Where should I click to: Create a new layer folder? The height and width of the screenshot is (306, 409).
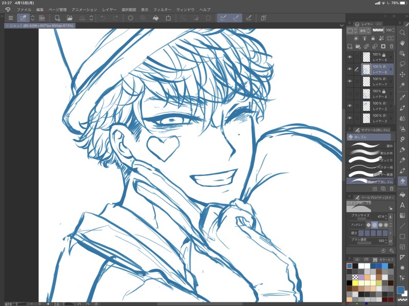(x=358, y=46)
